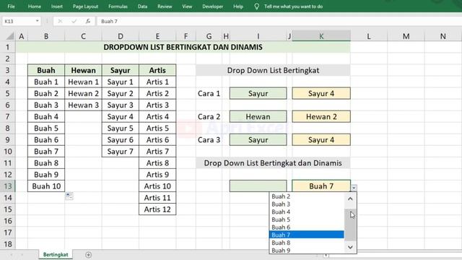
Task: Choose Buah 8 from the dropdown list
Action: tap(306, 243)
